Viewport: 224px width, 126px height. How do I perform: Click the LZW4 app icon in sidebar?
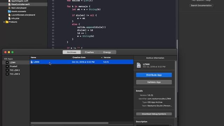(7, 62)
